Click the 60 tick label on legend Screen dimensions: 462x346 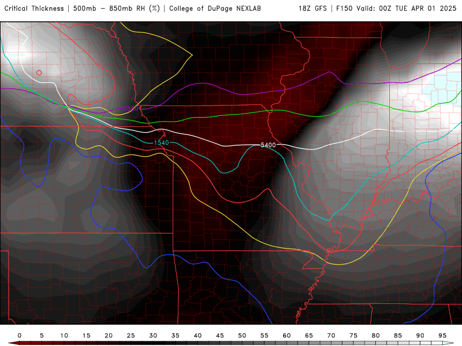pos(286,336)
